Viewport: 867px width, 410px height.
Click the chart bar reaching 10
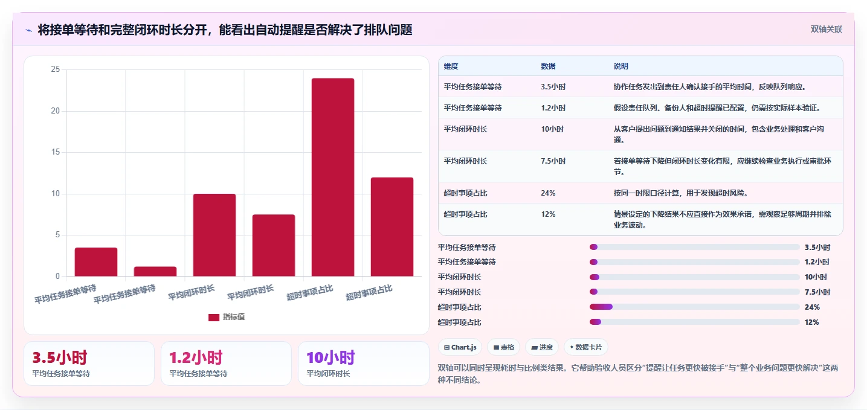pyautogui.click(x=214, y=235)
